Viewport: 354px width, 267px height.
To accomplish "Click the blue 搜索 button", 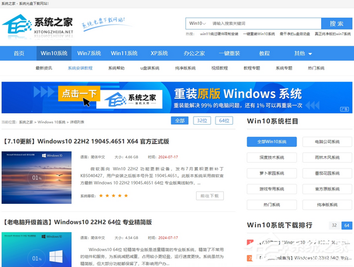I will coord(336,23).
